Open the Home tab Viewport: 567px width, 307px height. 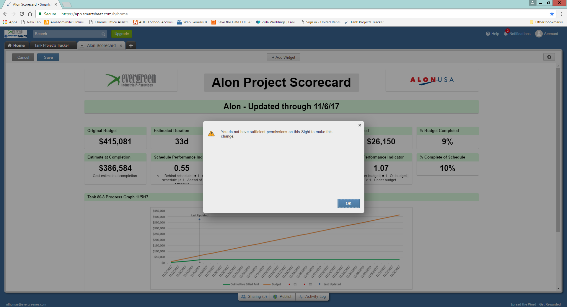pos(17,45)
